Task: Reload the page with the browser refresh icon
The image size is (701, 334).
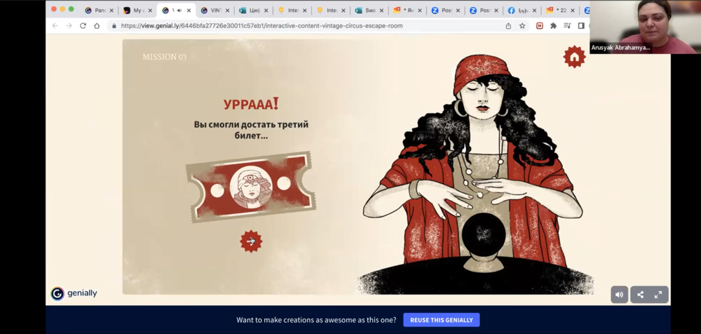Action: [x=83, y=26]
